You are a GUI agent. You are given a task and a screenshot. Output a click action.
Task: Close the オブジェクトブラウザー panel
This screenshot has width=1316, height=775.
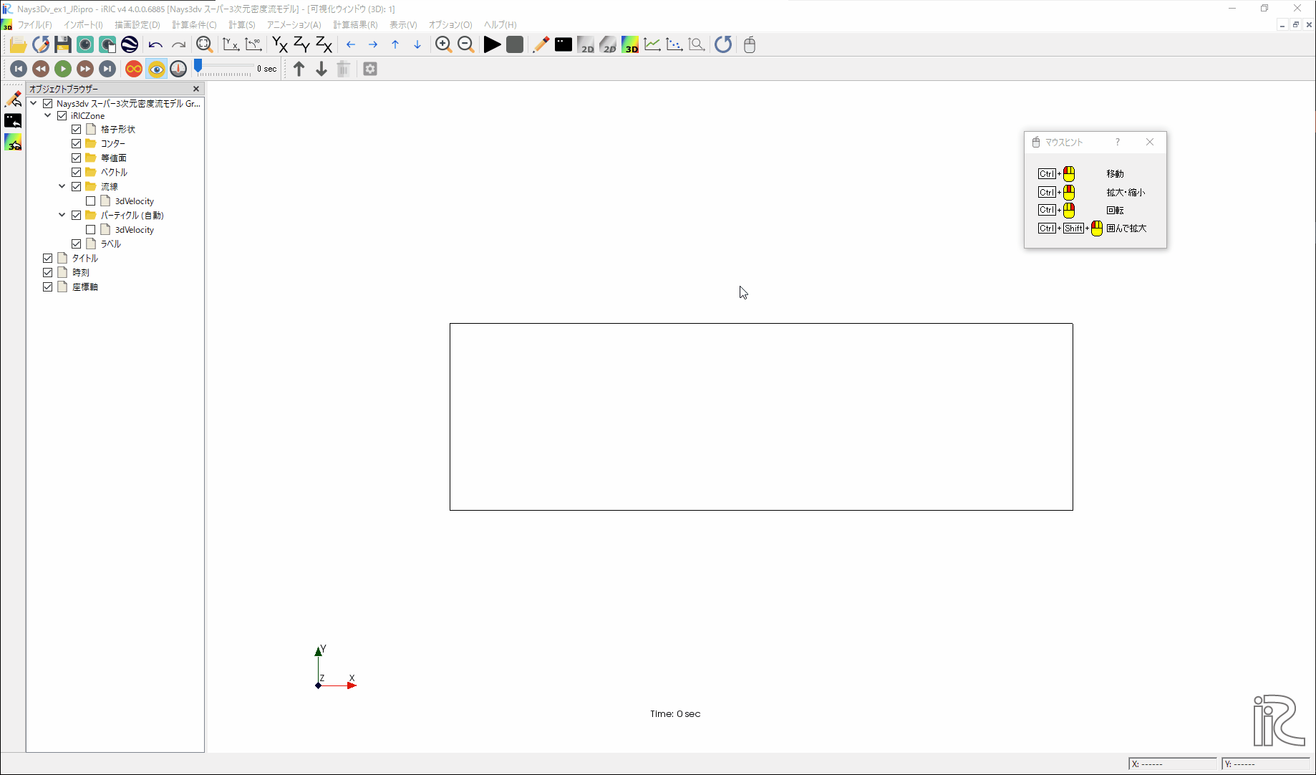[x=196, y=89]
